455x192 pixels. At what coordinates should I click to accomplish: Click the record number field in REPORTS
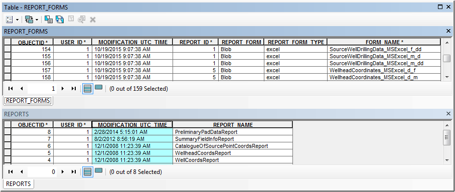pos(42,172)
